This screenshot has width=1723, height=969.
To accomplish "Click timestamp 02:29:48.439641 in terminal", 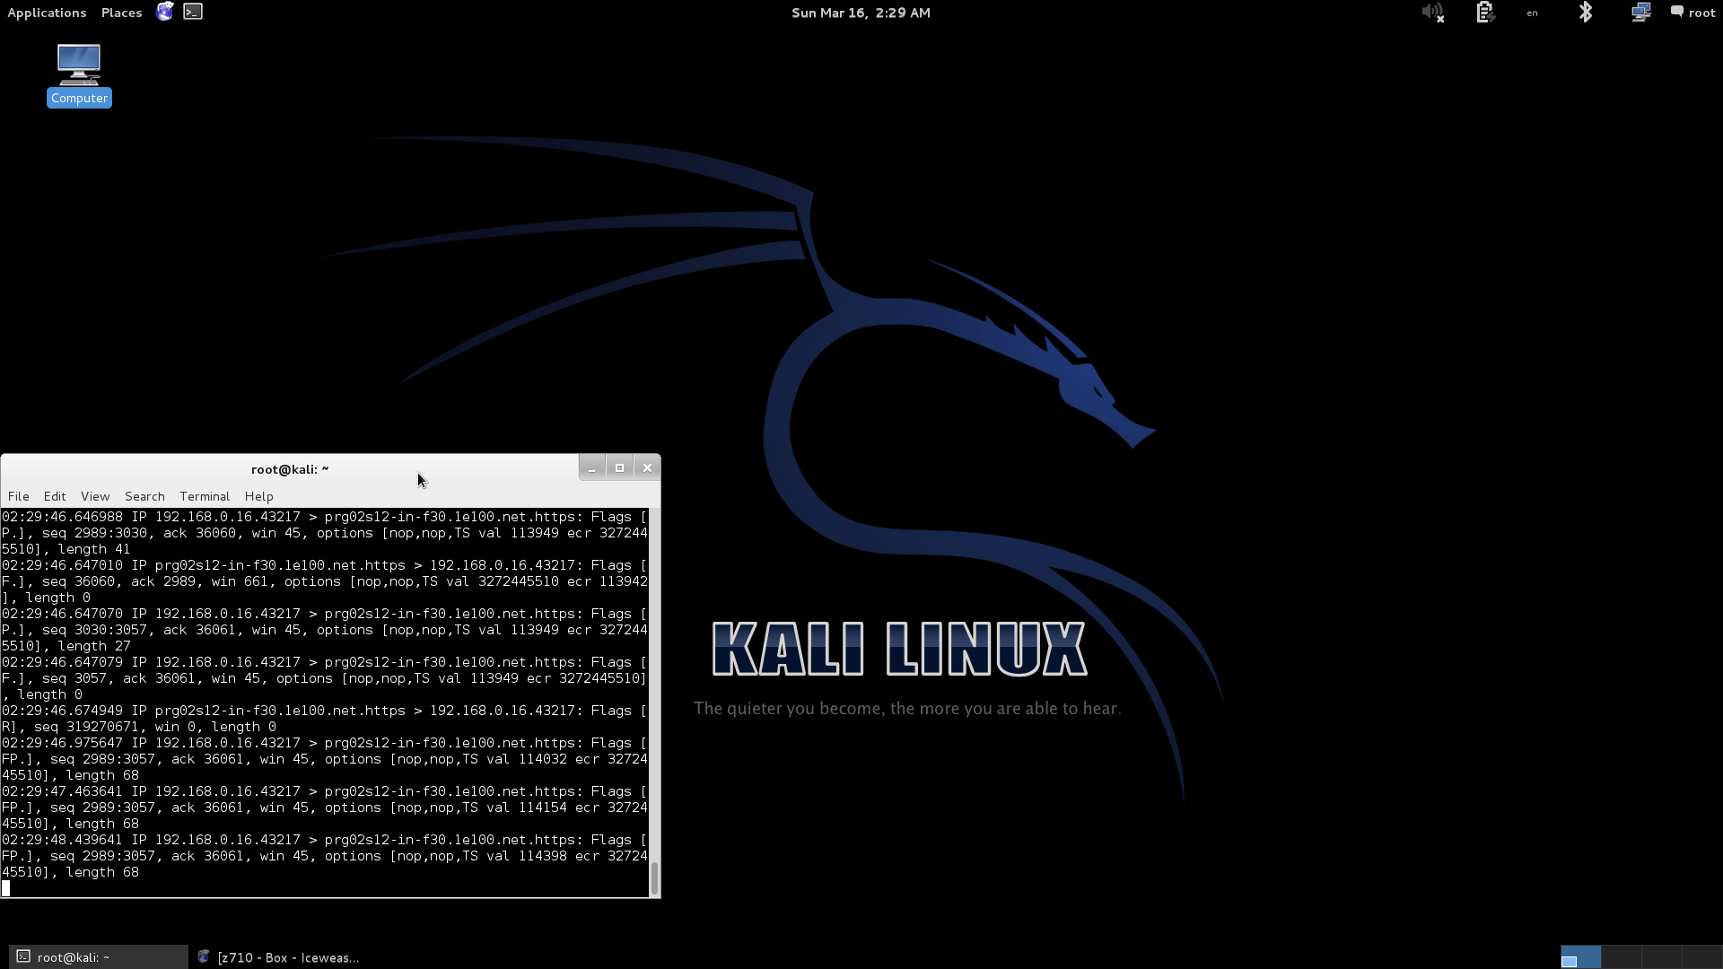I will pos(62,840).
